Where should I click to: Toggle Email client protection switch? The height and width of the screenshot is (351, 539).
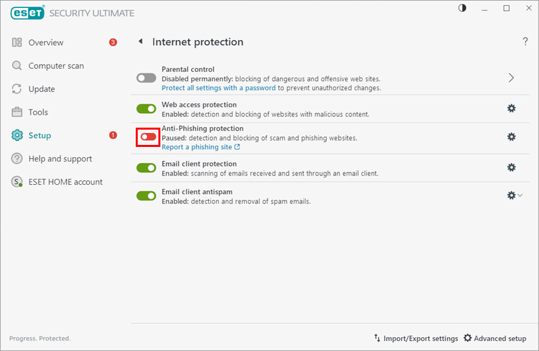click(146, 168)
